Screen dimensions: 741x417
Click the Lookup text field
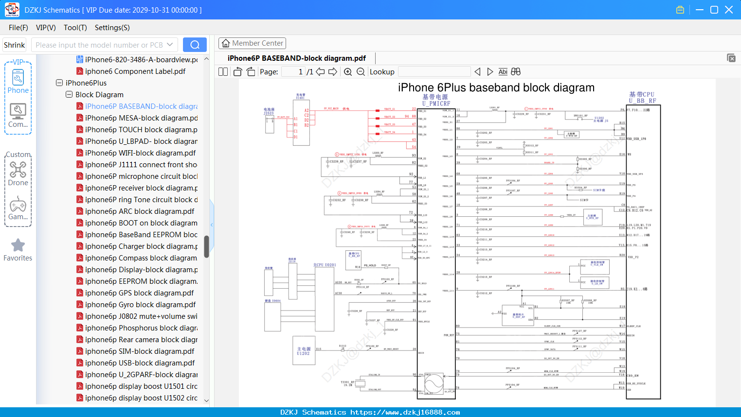pyautogui.click(x=434, y=72)
